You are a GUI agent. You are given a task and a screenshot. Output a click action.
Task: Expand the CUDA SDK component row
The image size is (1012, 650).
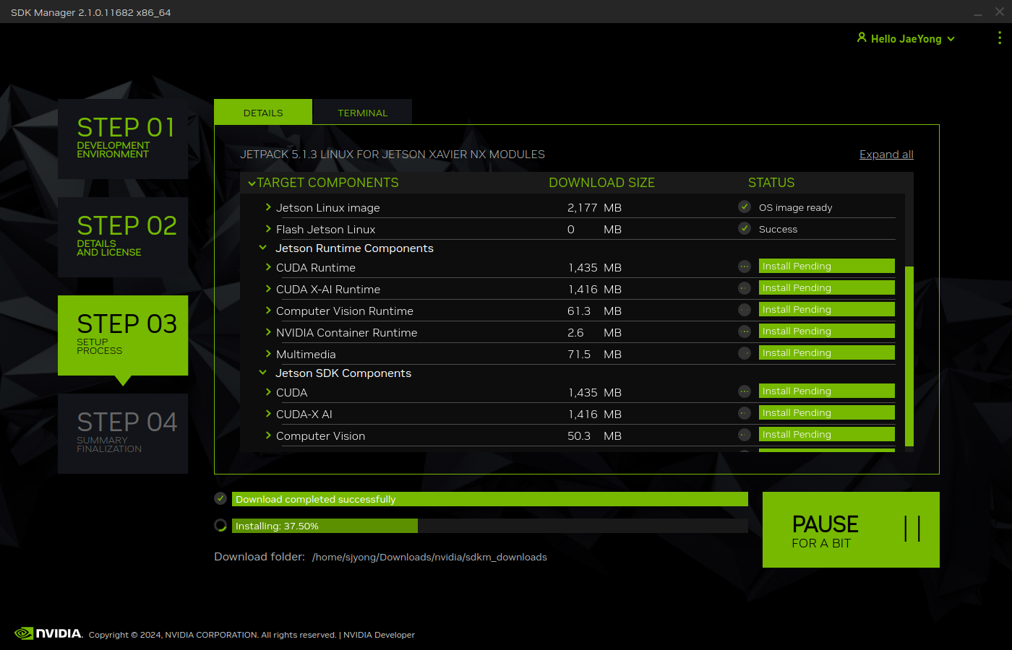[x=268, y=392]
